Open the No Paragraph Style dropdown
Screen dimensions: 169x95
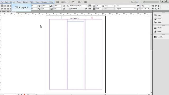click(x=86, y=6)
